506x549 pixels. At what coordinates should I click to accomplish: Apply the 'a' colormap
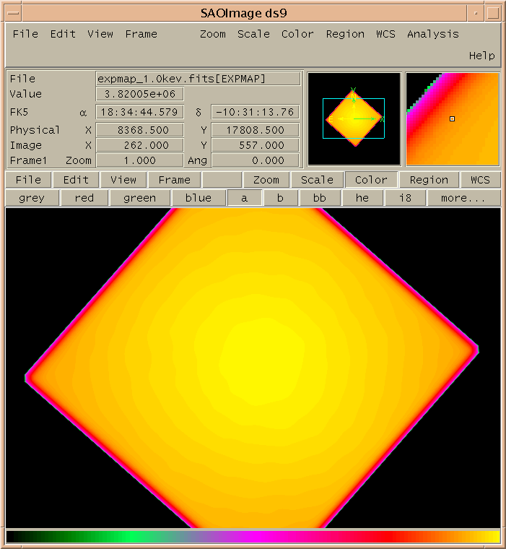(244, 198)
